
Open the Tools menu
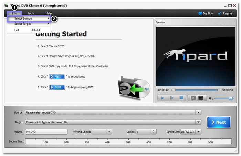pos(31,13)
